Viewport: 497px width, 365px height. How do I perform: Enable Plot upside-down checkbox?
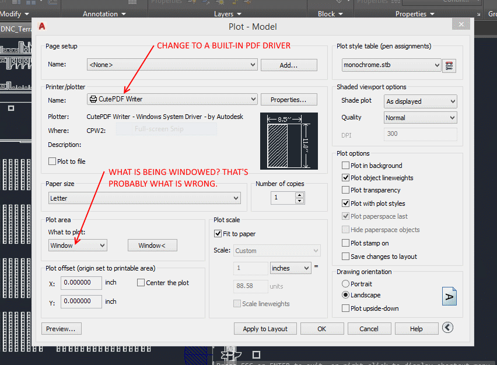345,308
